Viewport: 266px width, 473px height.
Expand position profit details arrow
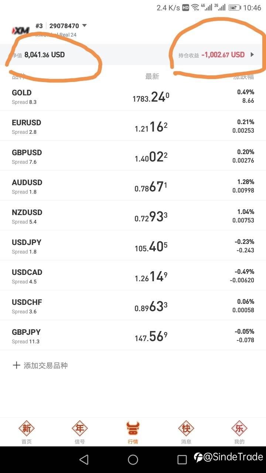click(252, 55)
